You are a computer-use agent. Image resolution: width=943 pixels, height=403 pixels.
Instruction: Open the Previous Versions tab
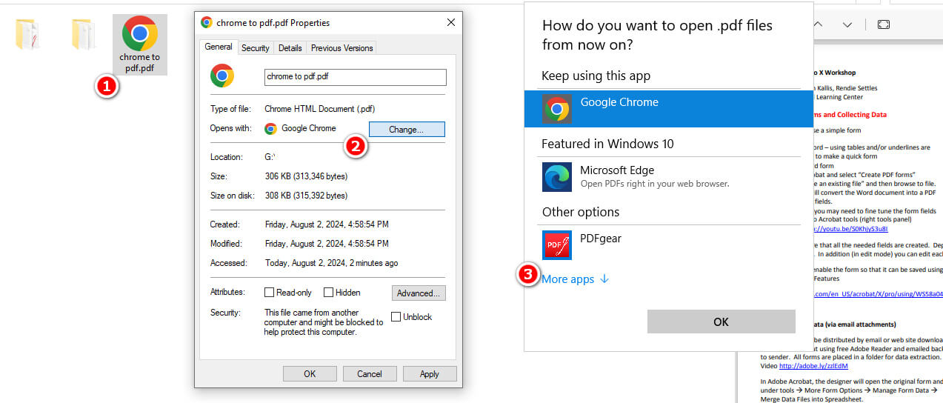pyautogui.click(x=341, y=48)
